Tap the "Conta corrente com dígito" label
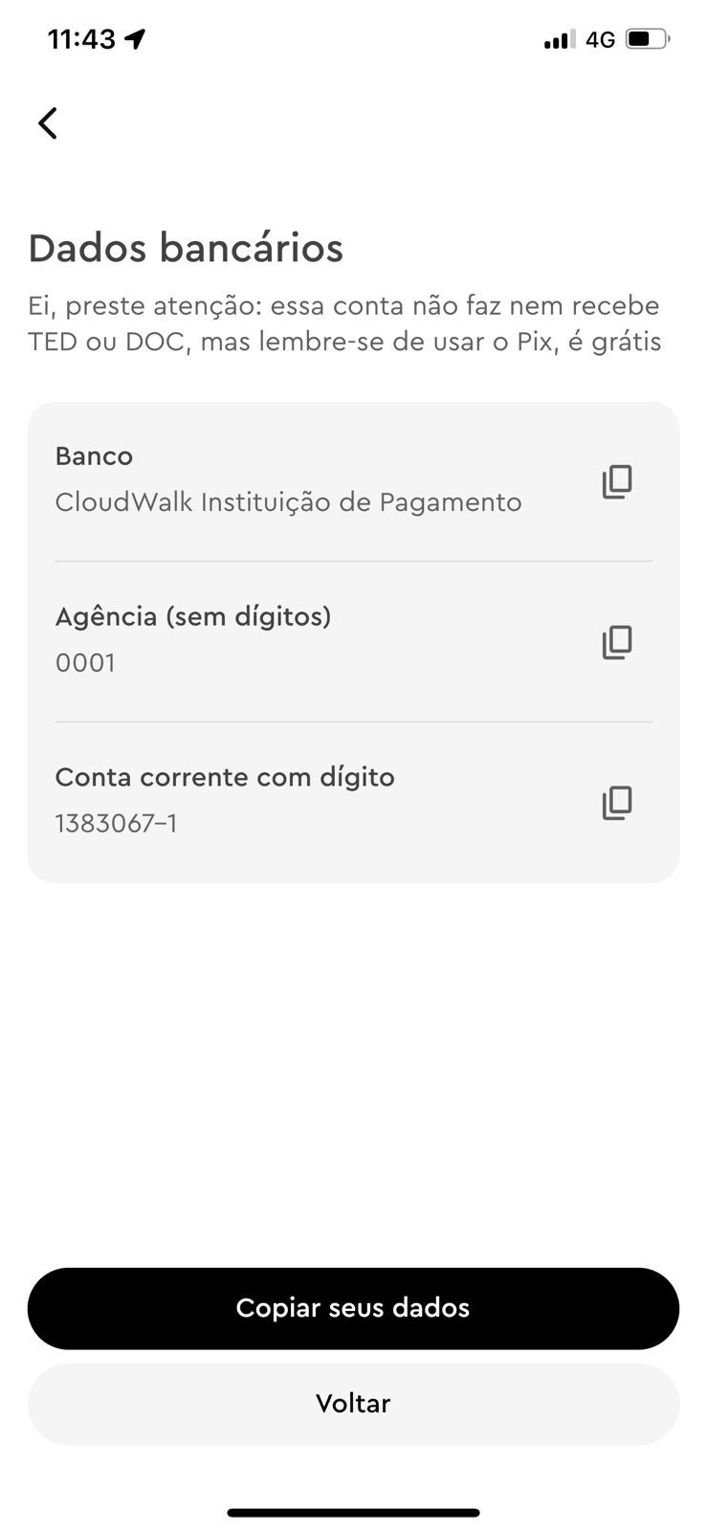707x1531 pixels. pos(225,777)
